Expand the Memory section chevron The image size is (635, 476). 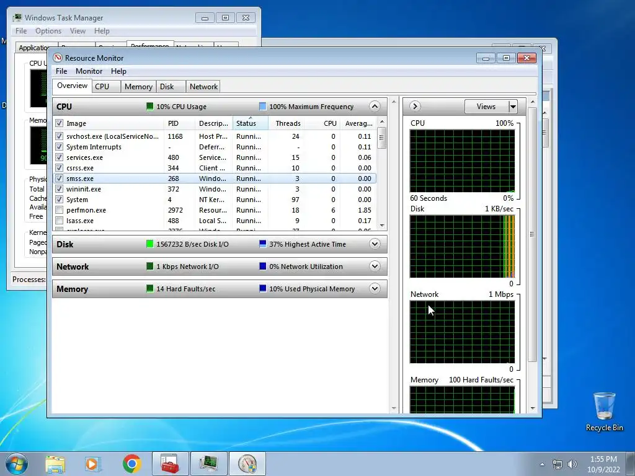(375, 289)
